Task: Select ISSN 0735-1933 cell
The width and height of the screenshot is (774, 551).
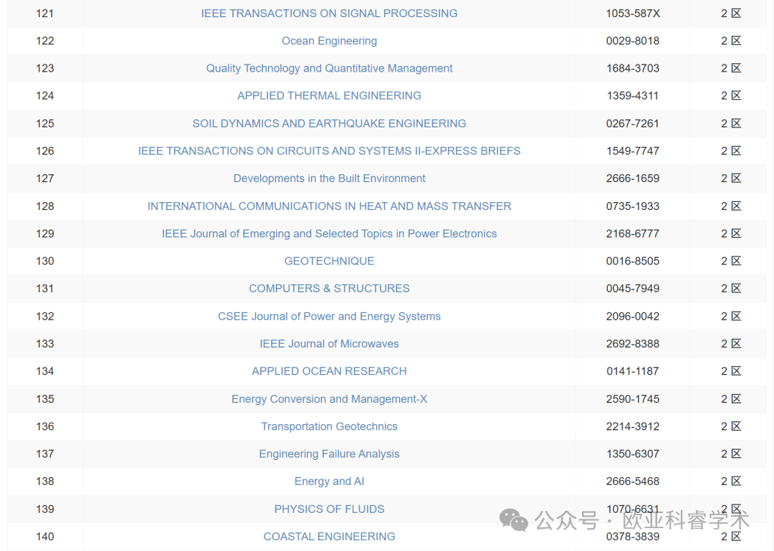Action: (633, 206)
